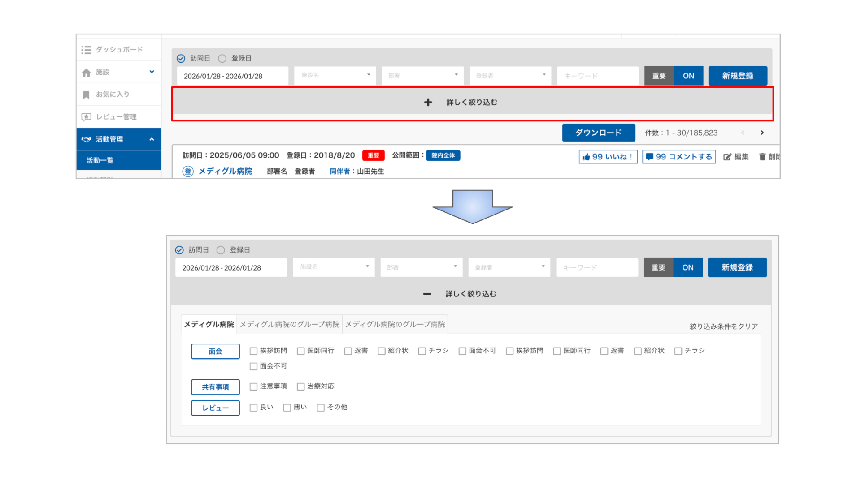Open the 施設名 dropdown
This screenshot has width=861, height=481.
pyautogui.click(x=334, y=76)
